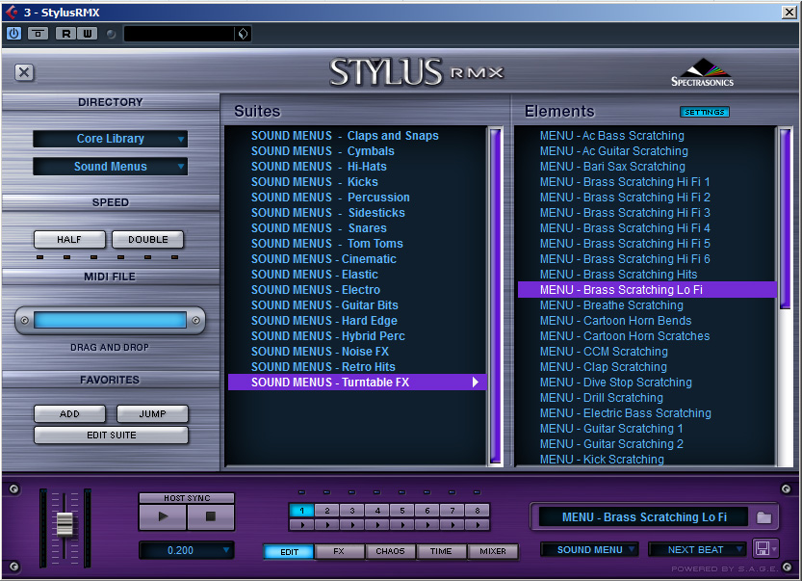Open the SOUND MENU mode dropdown

coord(590,550)
